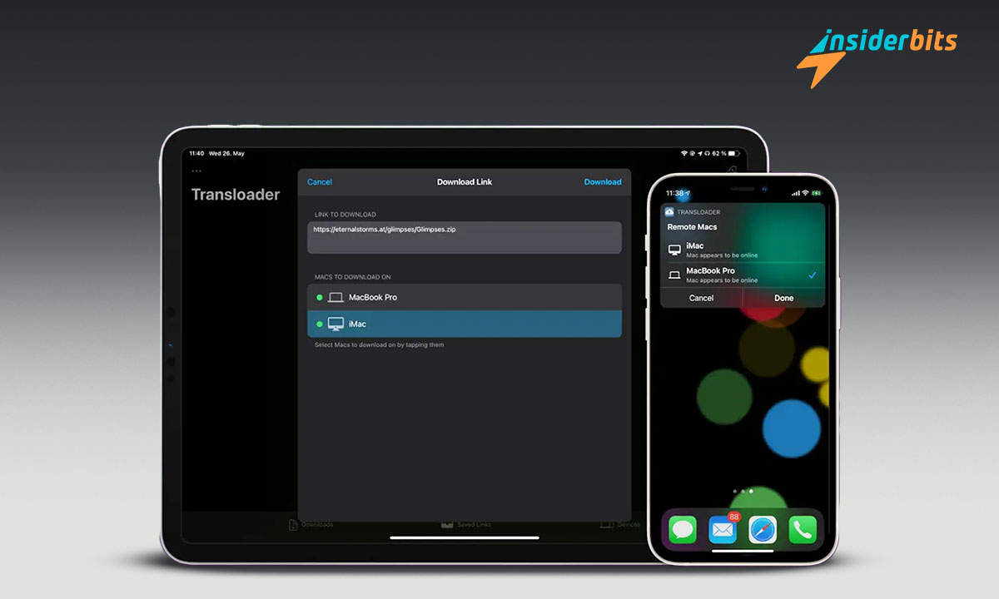
Task: Click the Link to Download URL field
Action: 464,237
